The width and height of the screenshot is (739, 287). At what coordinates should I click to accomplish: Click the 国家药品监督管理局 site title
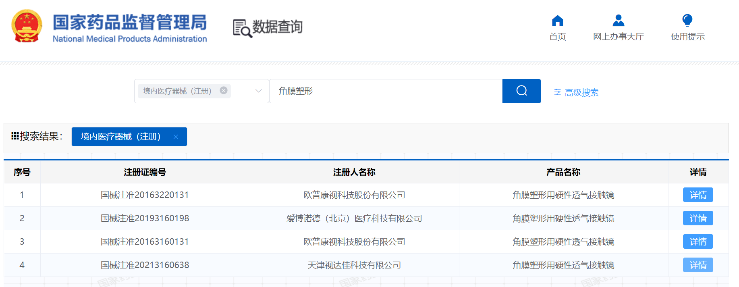point(129,23)
